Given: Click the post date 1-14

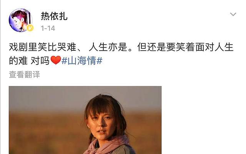Looking at the screenshot, I should (x=48, y=28).
